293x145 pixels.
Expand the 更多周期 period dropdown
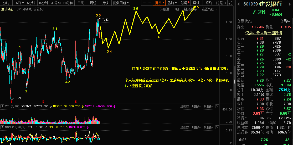(x=121, y=3)
